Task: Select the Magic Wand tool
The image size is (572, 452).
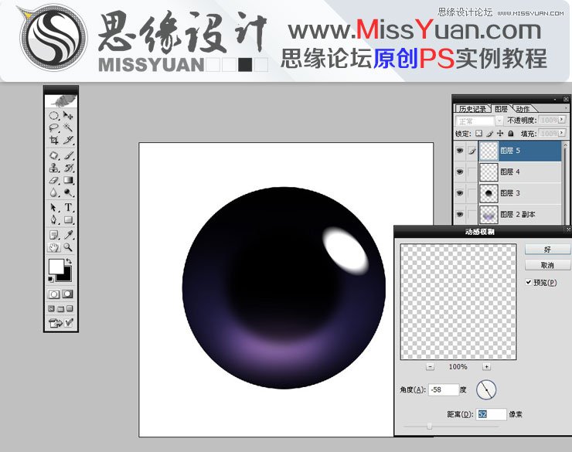Action: click(x=68, y=127)
